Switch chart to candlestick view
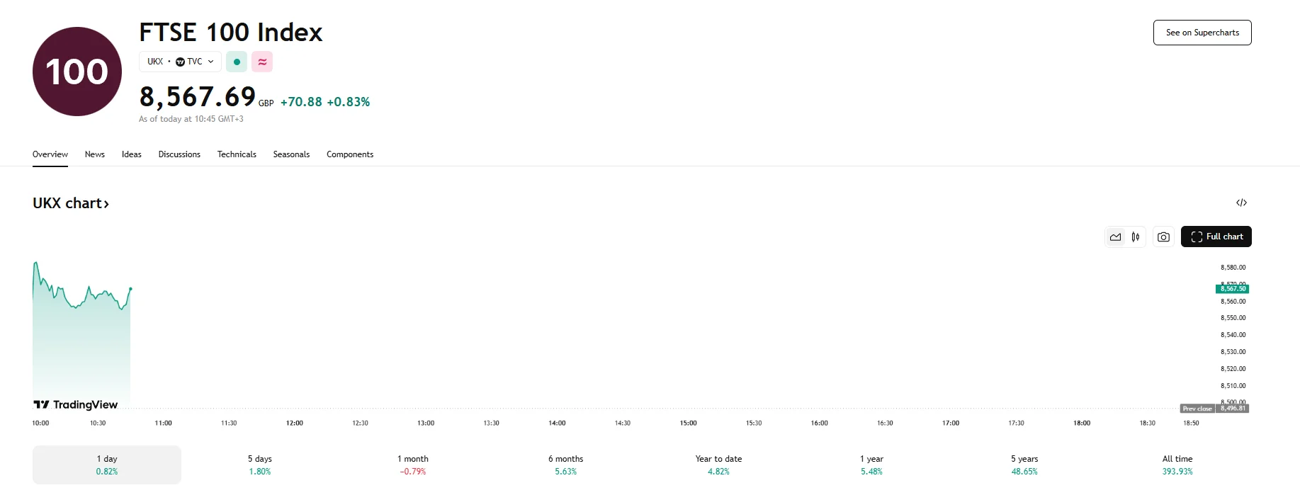The image size is (1300, 495). (1135, 237)
